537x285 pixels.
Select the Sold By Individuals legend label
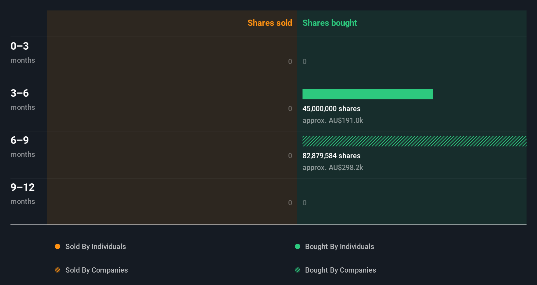click(x=95, y=246)
